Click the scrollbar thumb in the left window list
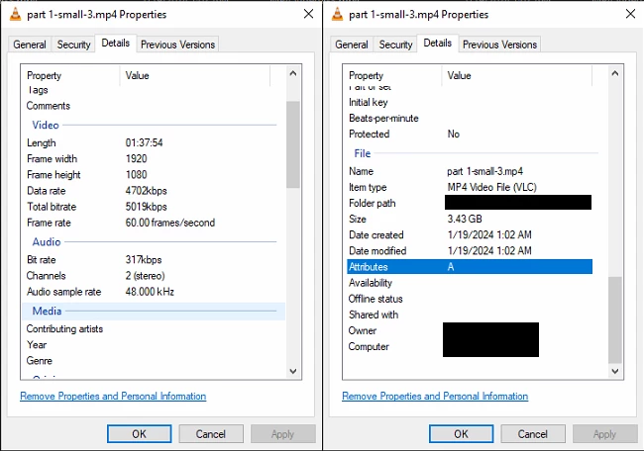The image size is (644, 451). click(x=293, y=144)
